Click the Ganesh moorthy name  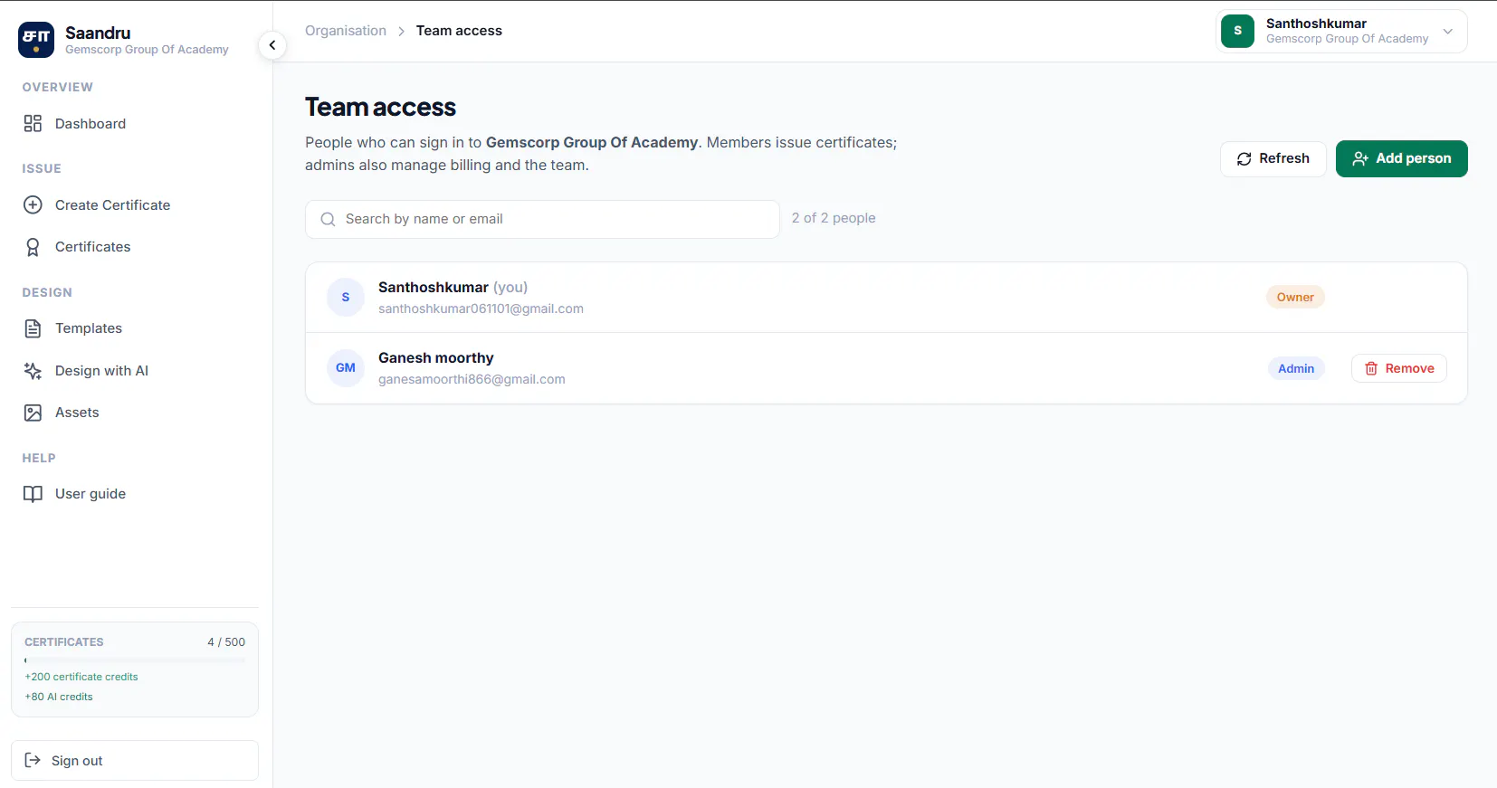click(x=436, y=358)
